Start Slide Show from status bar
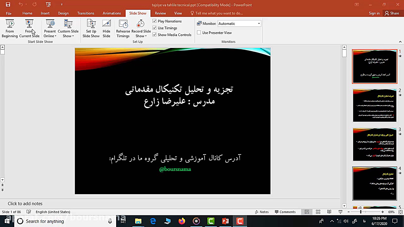This screenshot has width=404, height=227. (x=340, y=212)
